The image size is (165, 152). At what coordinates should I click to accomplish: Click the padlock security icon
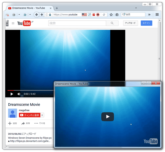[x=50, y=15]
